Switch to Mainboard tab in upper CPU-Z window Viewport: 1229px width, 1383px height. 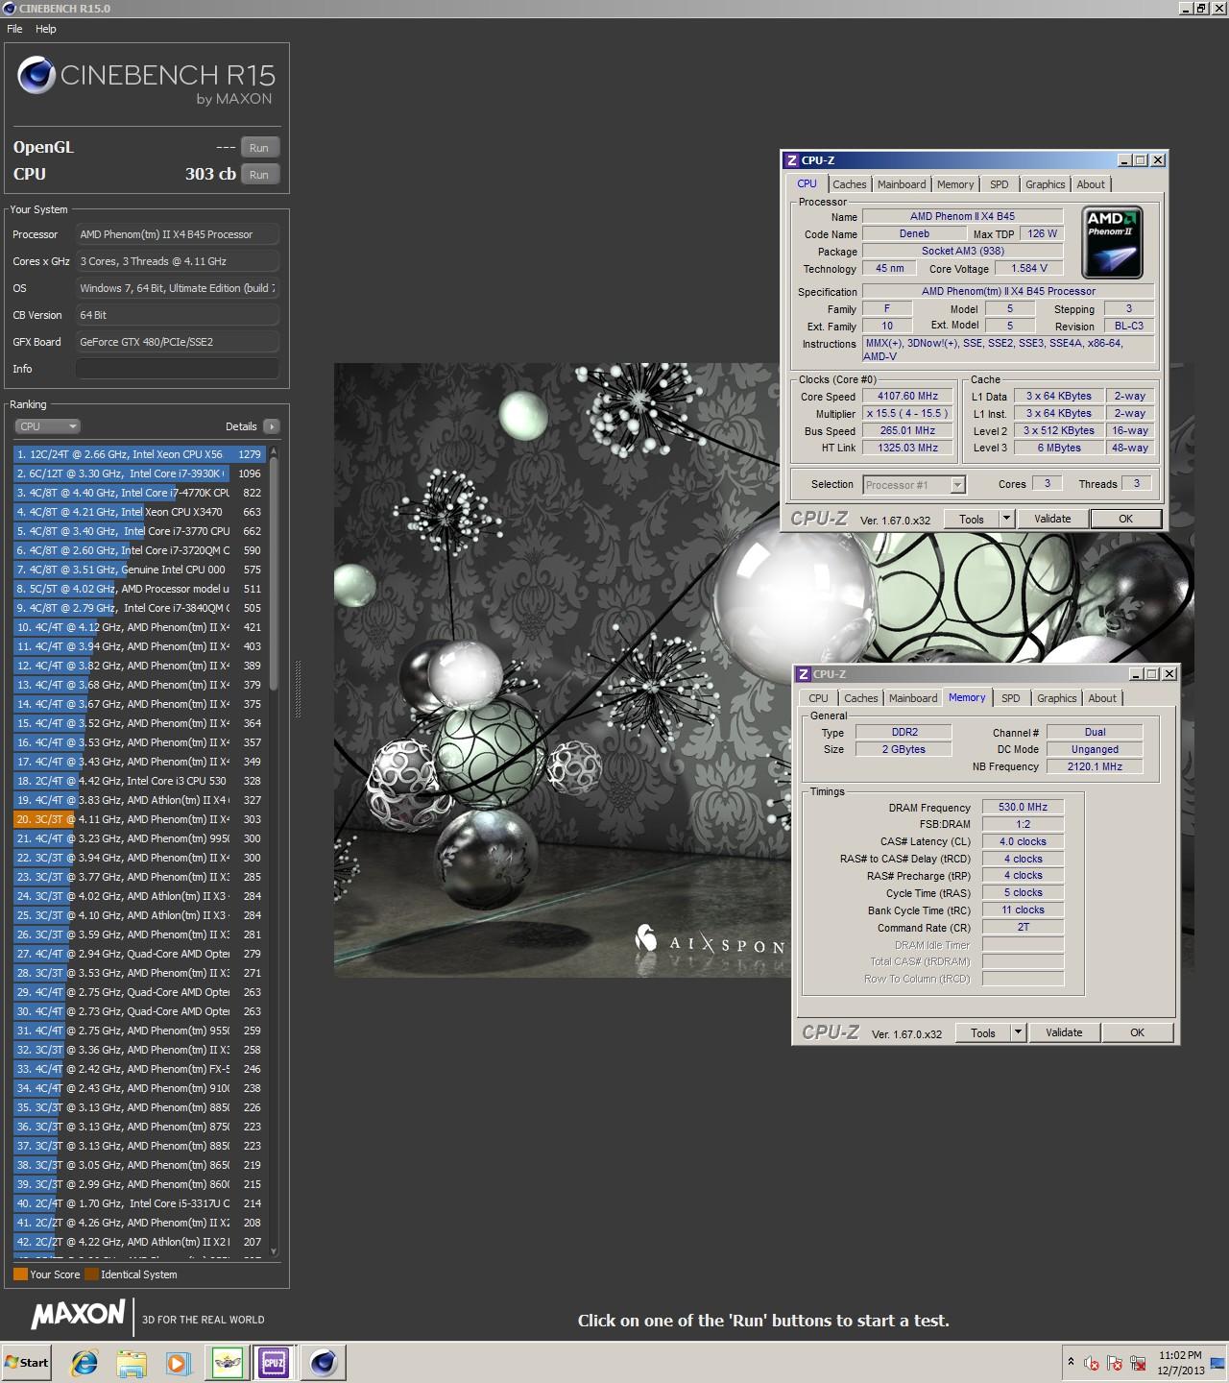[902, 184]
